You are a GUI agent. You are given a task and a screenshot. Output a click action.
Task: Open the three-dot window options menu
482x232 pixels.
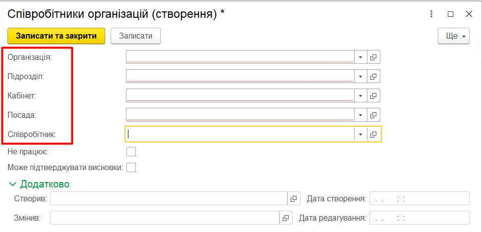click(431, 14)
